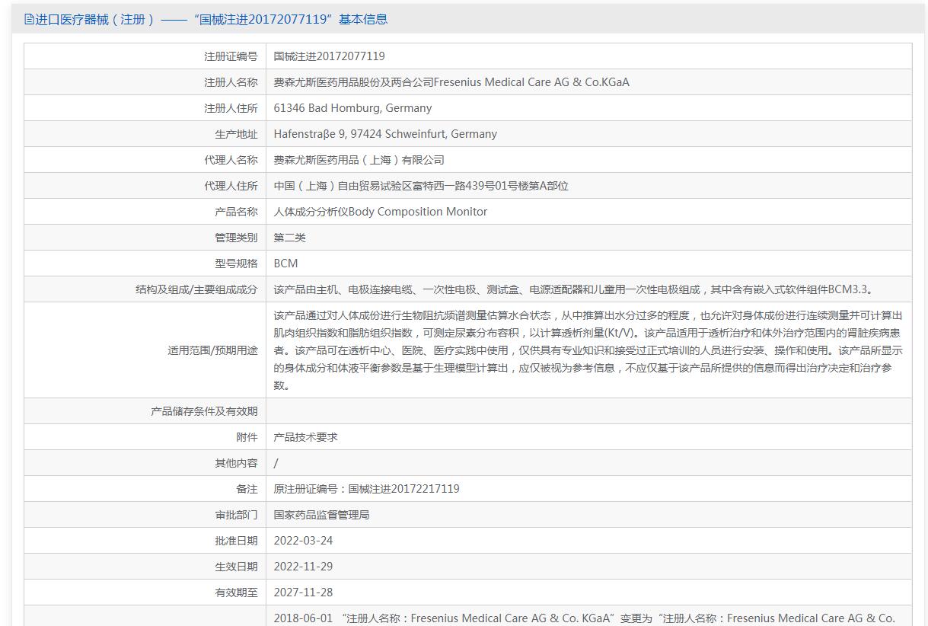928x626 pixels.
Task: Click the 注册人住所 label
Action: [231, 108]
